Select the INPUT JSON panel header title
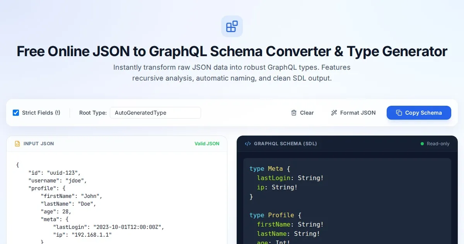Screen dimensions: 464x244 [x=39, y=144]
